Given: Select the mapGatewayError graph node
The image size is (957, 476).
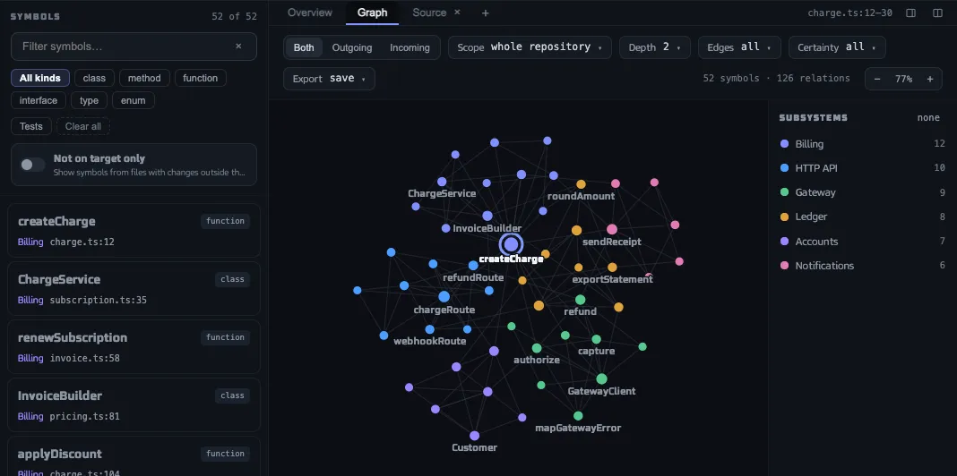Looking at the screenshot, I should (x=578, y=416).
